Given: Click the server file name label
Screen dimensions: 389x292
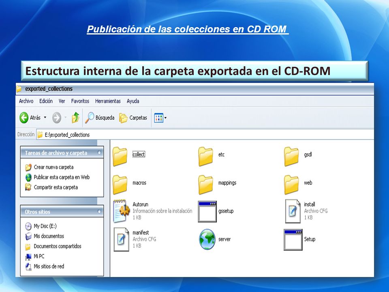Looking at the screenshot, I should click(224, 239).
